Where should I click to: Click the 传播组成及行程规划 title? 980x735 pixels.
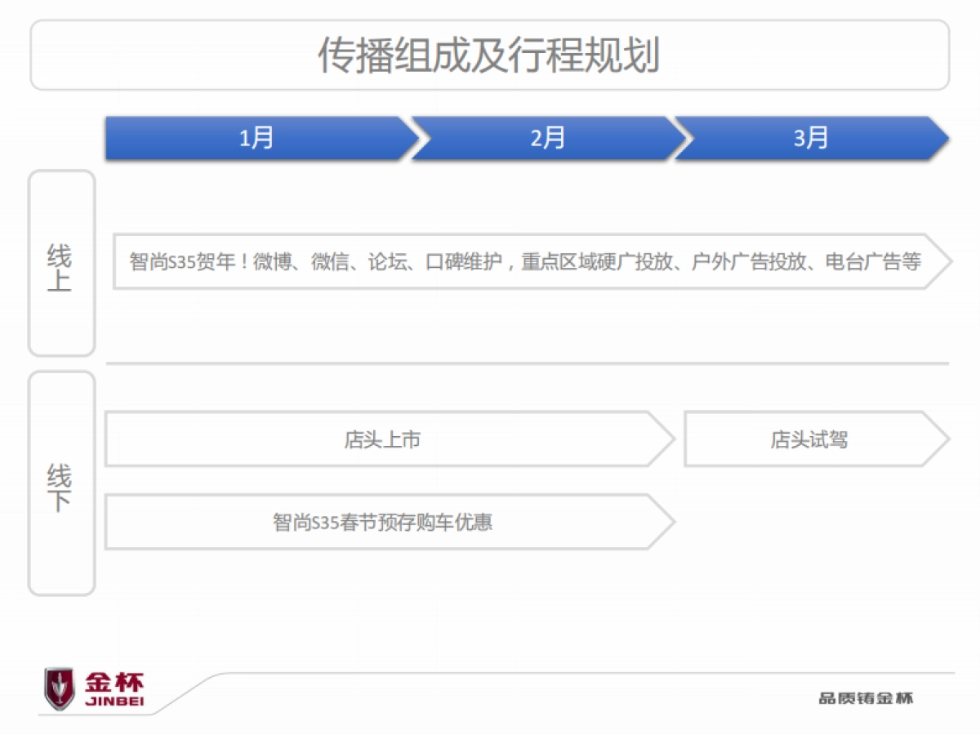[490, 55]
